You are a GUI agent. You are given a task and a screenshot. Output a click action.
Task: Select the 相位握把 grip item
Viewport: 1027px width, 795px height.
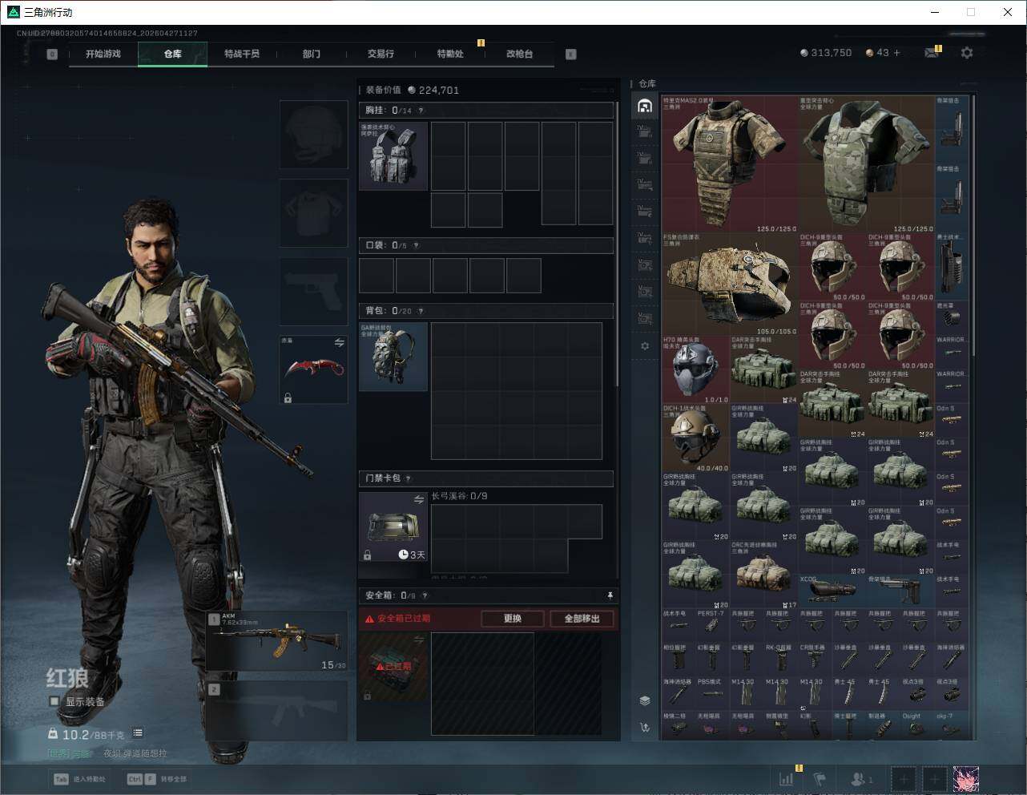[679, 660]
